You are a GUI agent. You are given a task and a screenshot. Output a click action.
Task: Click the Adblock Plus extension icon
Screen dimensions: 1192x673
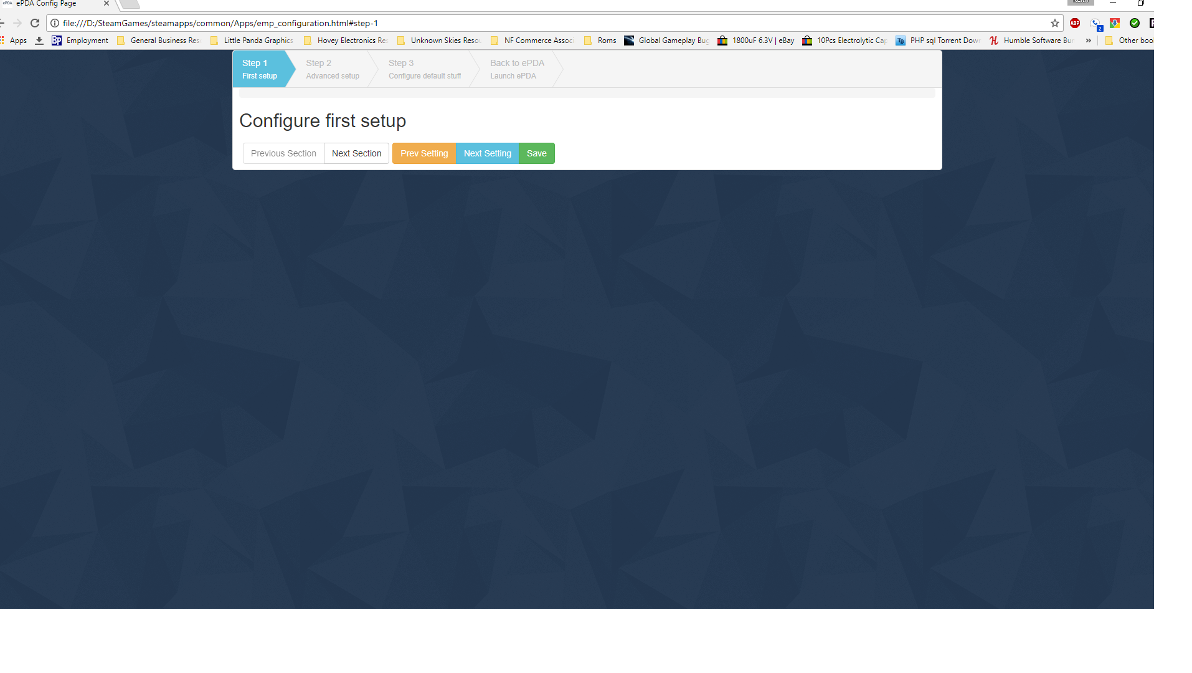[x=1075, y=23]
